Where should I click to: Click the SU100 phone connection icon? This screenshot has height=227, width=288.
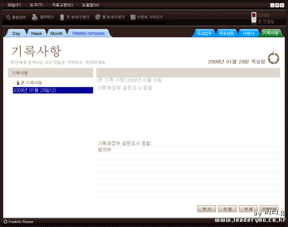(254, 18)
